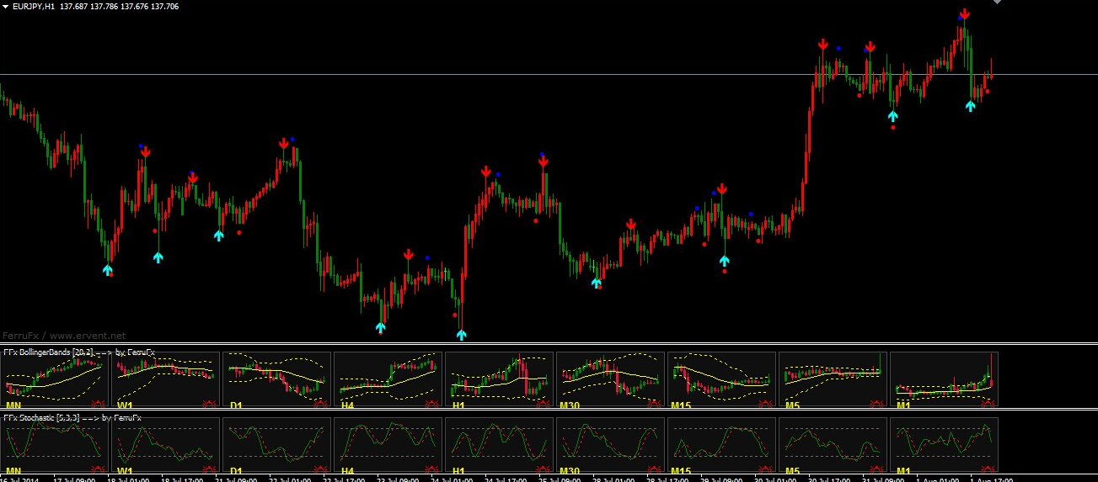Click the FerruFx www.ervent.net watermark
Image resolution: width=1098 pixels, height=482 pixels.
click(x=64, y=336)
